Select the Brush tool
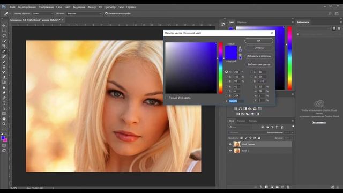The height and width of the screenshot is (193, 343). (x=4, y=62)
